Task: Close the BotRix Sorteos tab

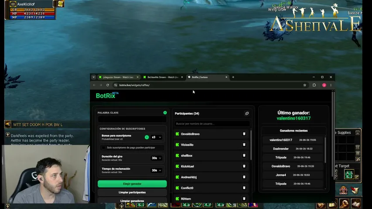Action: click(x=226, y=77)
